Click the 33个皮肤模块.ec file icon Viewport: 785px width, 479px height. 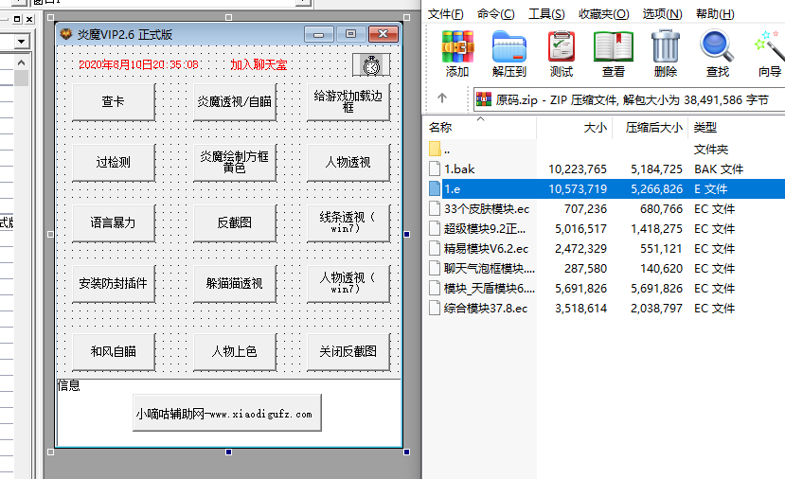click(x=435, y=208)
